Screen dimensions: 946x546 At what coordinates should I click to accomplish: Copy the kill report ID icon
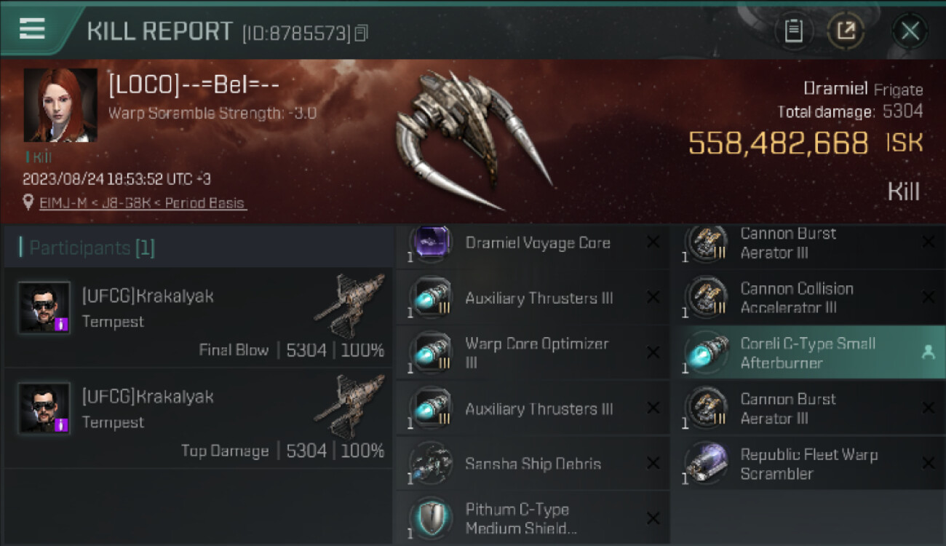coord(361,33)
